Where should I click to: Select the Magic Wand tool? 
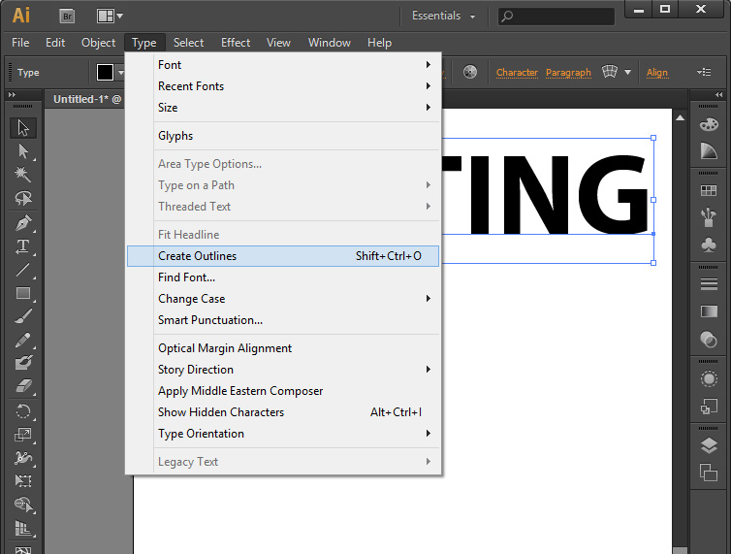click(x=23, y=175)
